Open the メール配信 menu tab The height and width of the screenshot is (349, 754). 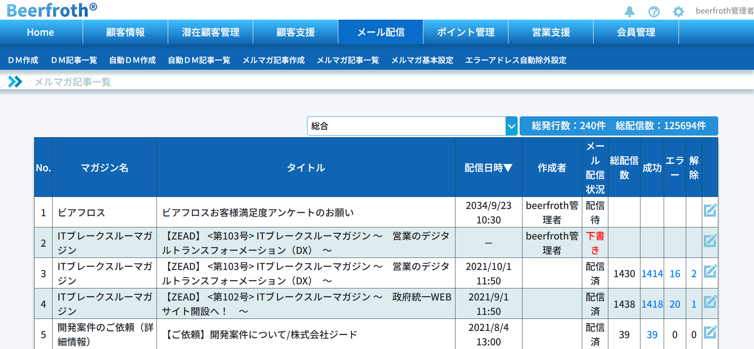pos(380,32)
